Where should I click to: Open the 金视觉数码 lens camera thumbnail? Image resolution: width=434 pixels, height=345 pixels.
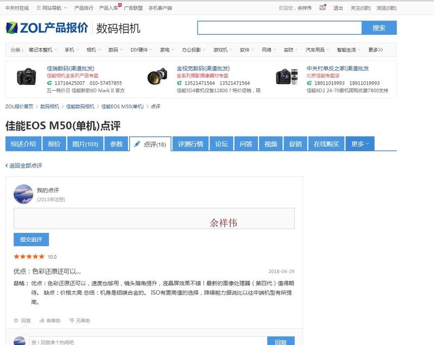pyautogui.click(x=157, y=76)
